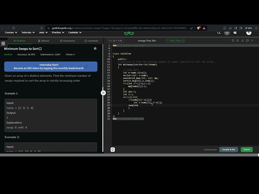The image size is (259, 194).
Task: Collapse the for-loop fold at line 19
Action: click(111, 84)
